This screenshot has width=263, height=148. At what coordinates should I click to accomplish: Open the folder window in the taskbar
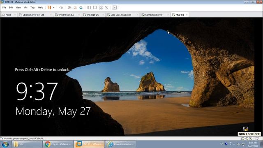27,144
